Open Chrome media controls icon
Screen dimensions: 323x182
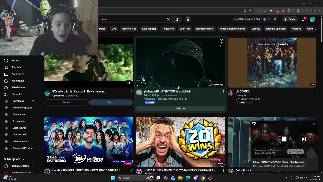[x=307, y=11]
